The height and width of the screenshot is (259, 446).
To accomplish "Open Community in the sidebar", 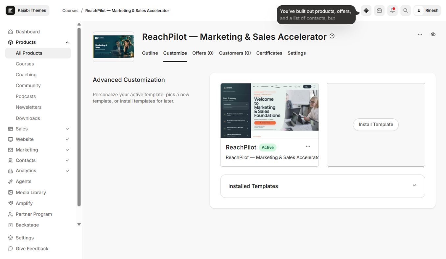I will coord(28,85).
